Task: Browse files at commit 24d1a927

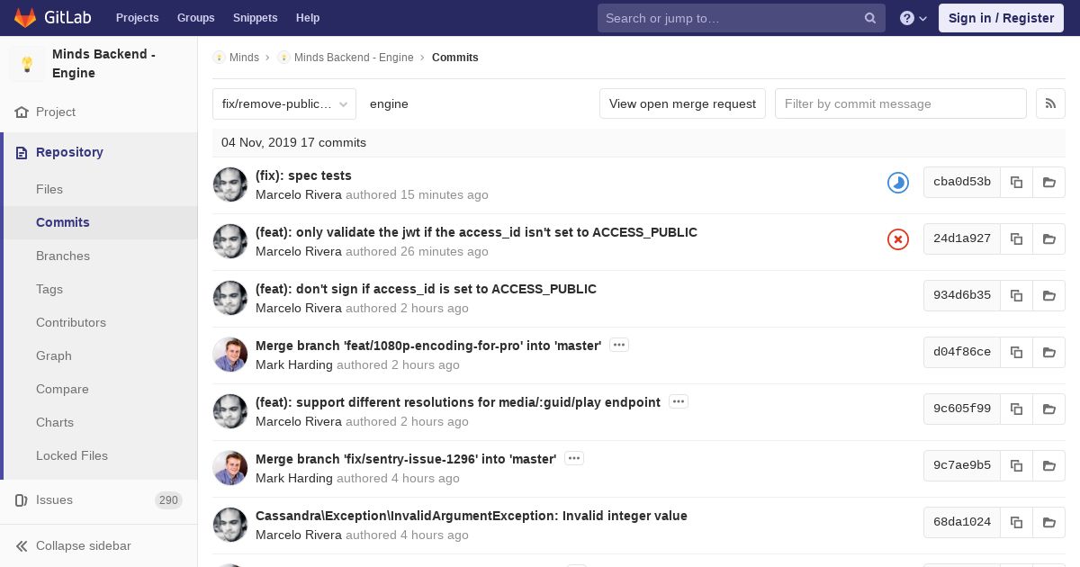Action: pos(1048,238)
